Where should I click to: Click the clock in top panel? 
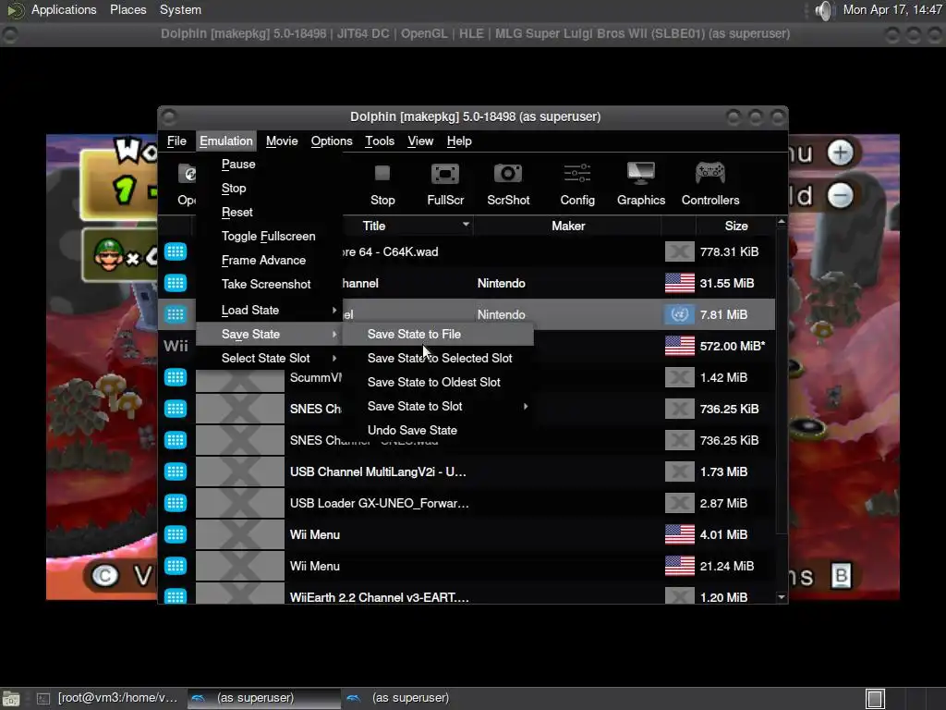pyautogui.click(x=891, y=9)
